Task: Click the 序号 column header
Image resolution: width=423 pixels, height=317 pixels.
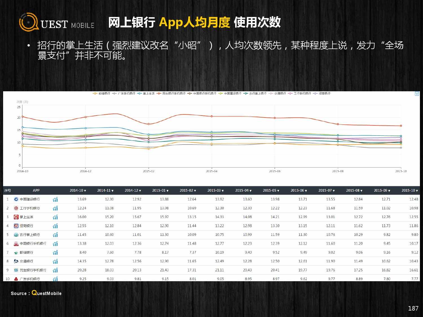Action: tap(8, 190)
